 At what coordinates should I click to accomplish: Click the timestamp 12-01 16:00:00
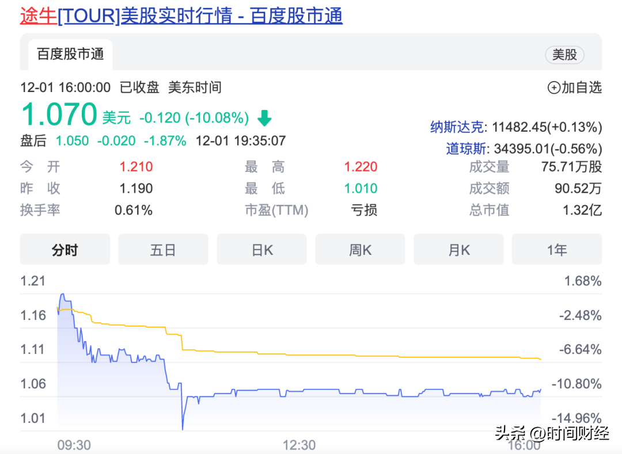pos(66,87)
